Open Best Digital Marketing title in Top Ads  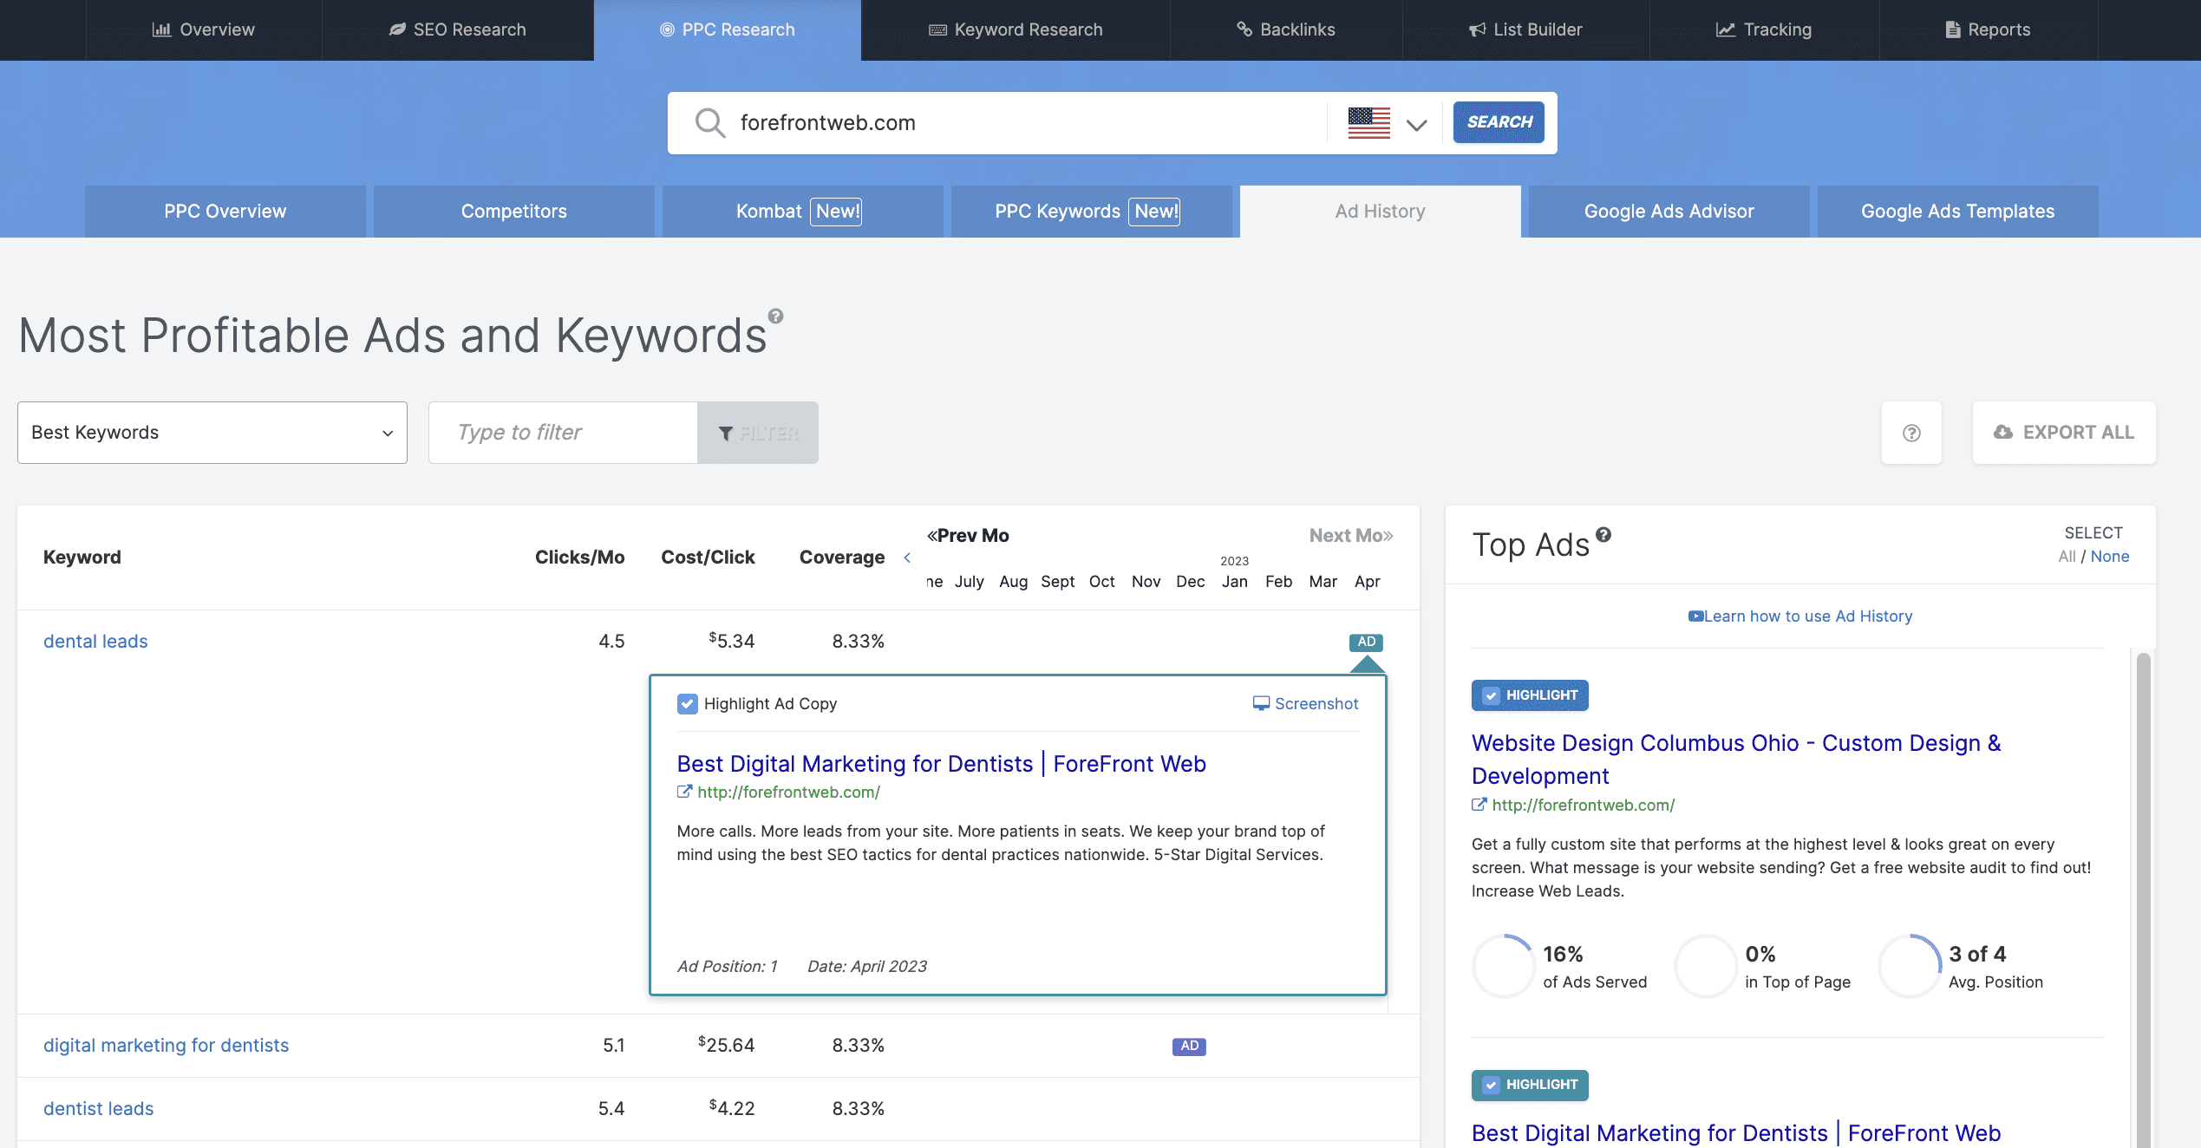pos(1736,1133)
